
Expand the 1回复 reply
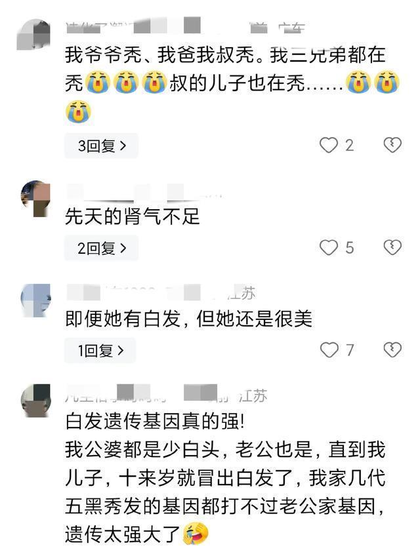100,350
